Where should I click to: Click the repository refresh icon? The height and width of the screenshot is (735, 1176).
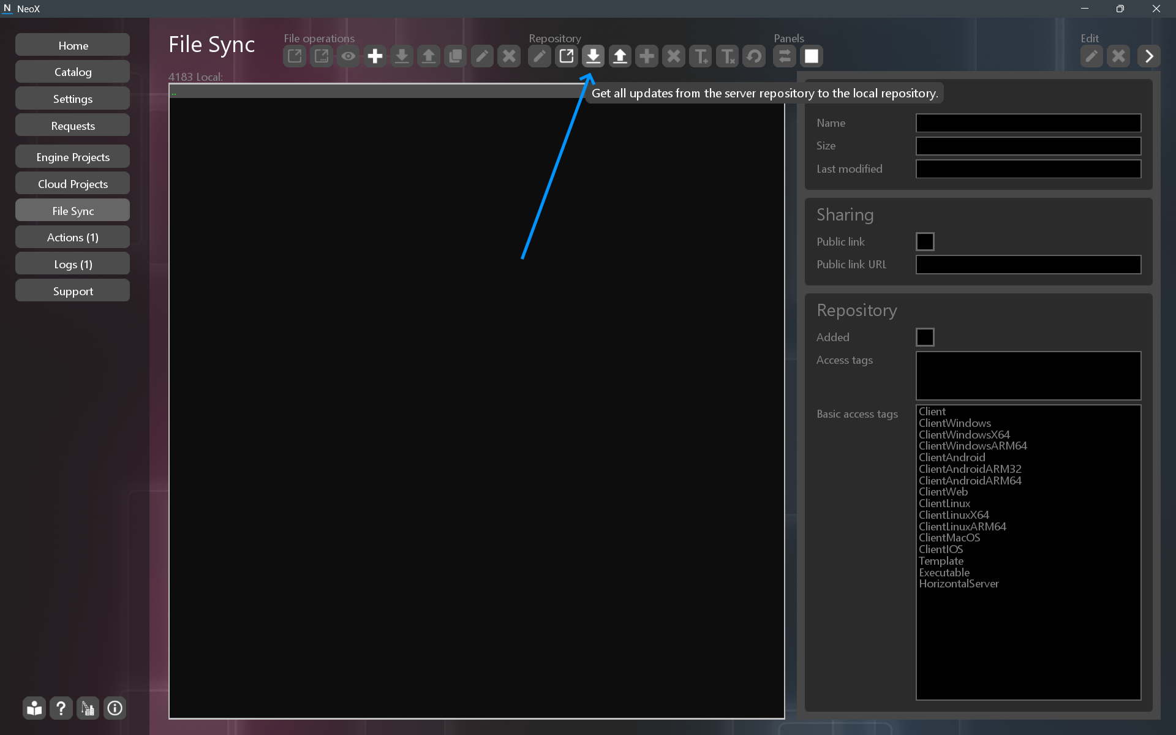754,56
